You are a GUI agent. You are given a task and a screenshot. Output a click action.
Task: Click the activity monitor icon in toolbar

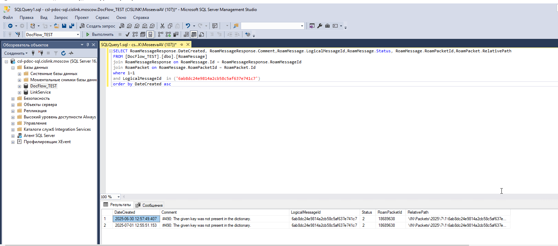coord(215,26)
